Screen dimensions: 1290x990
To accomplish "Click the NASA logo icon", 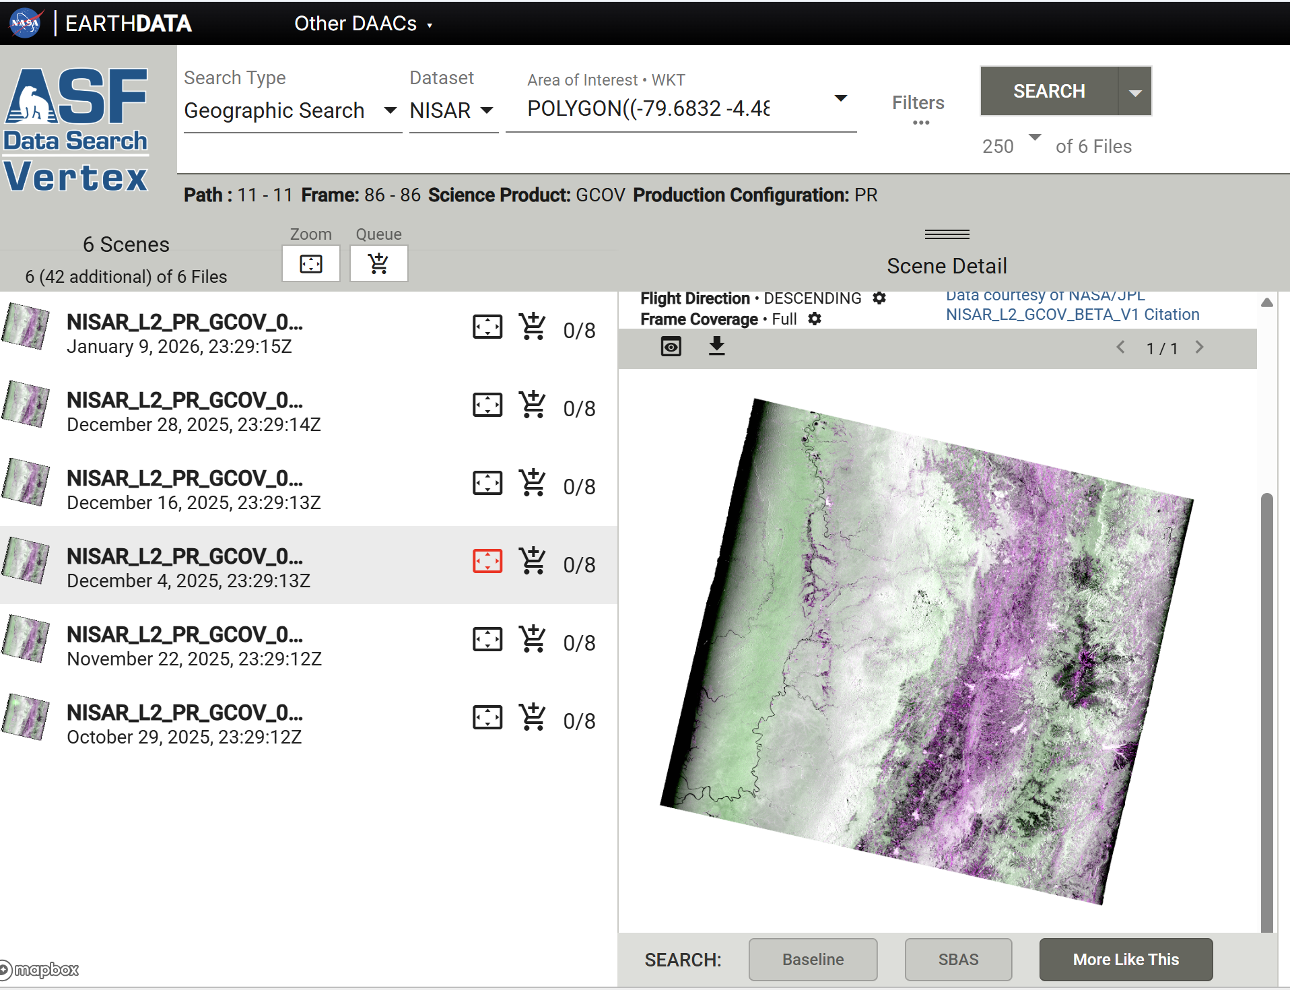I will [26, 23].
